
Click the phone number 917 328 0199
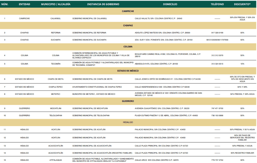pos(217,33)
